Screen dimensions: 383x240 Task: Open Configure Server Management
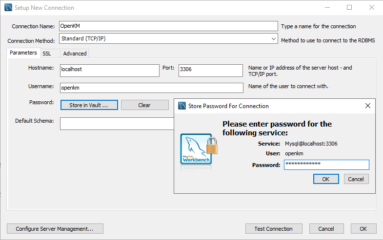click(55, 229)
